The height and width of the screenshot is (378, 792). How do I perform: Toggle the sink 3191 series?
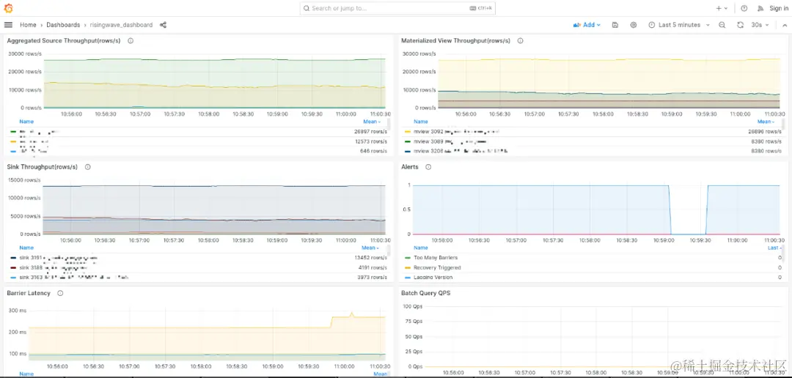tap(58, 257)
